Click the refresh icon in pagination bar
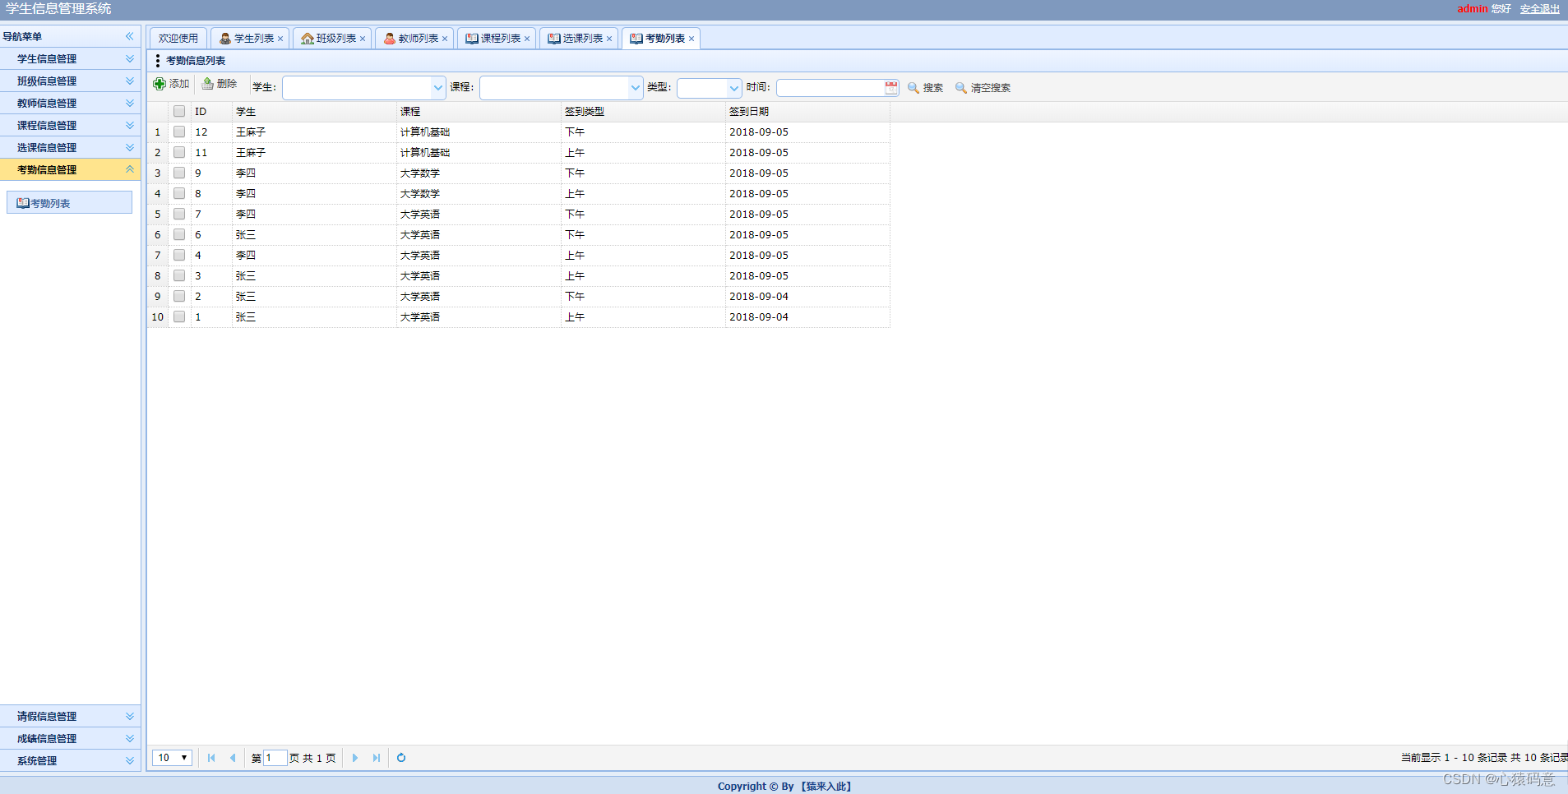This screenshot has height=794, width=1568. pos(400,757)
